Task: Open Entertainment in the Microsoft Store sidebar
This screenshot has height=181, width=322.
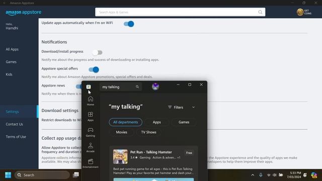Action: (91, 163)
